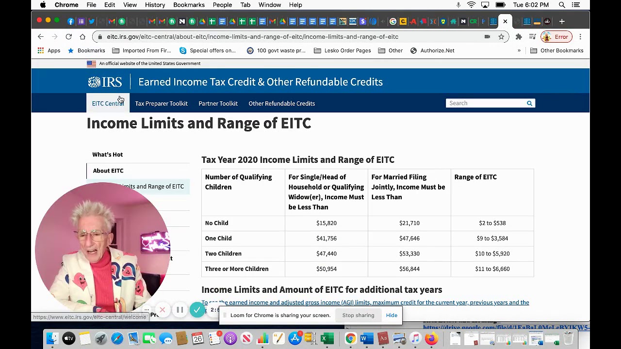The height and width of the screenshot is (349, 621).
Task: Click the search magnifier on the IRS site
Action: click(x=530, y=103)
